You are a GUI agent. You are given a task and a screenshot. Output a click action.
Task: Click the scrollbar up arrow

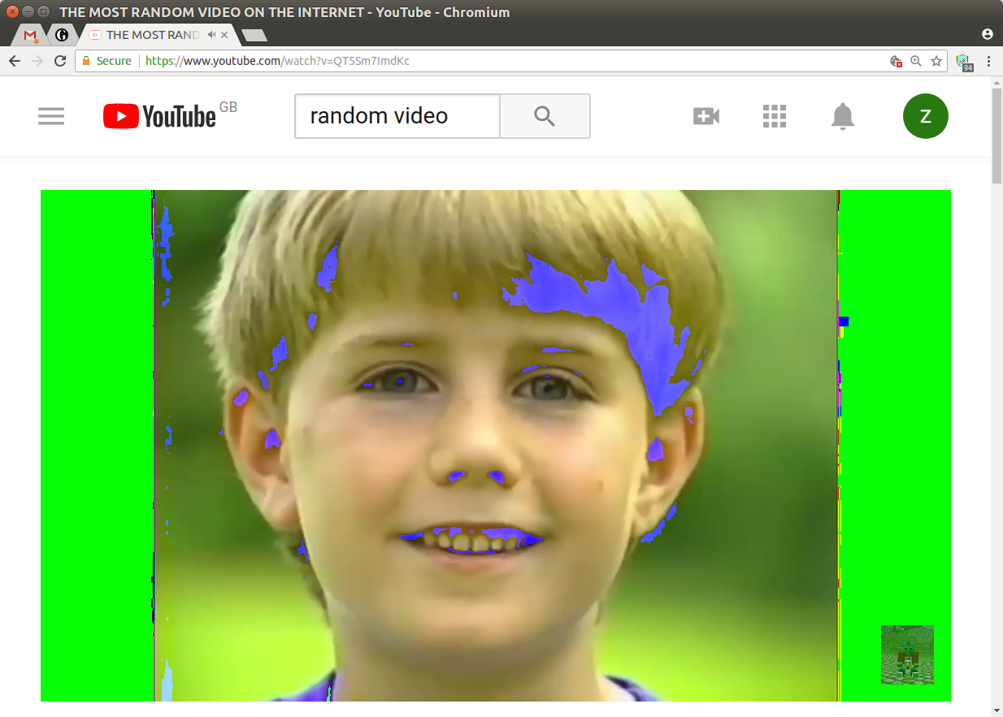click(x=997, y=83)
